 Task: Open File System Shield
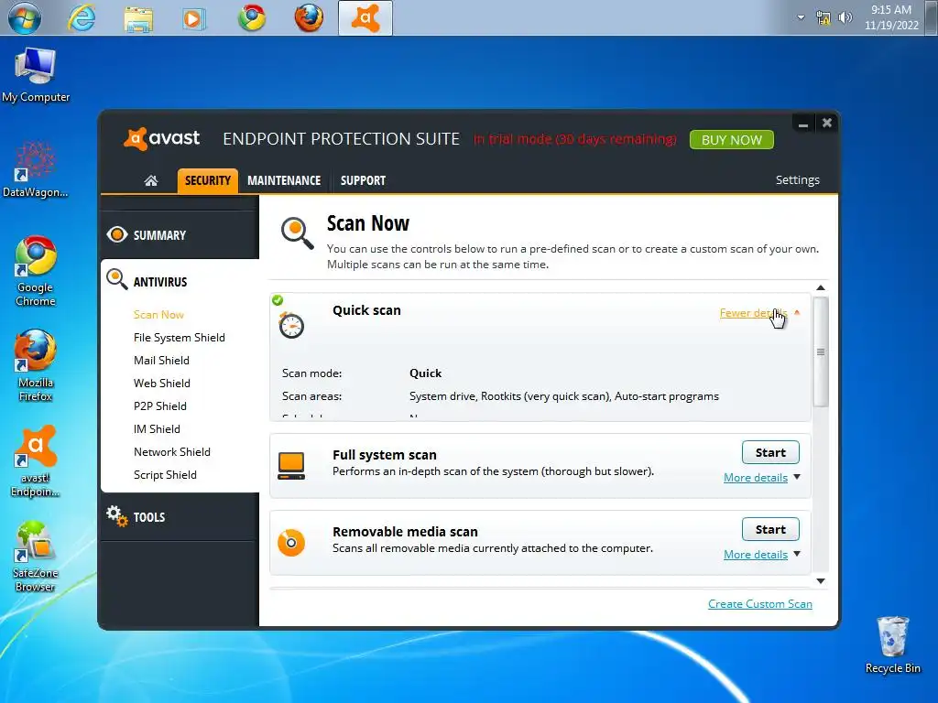pyautogui.click(x=180, y=337)
